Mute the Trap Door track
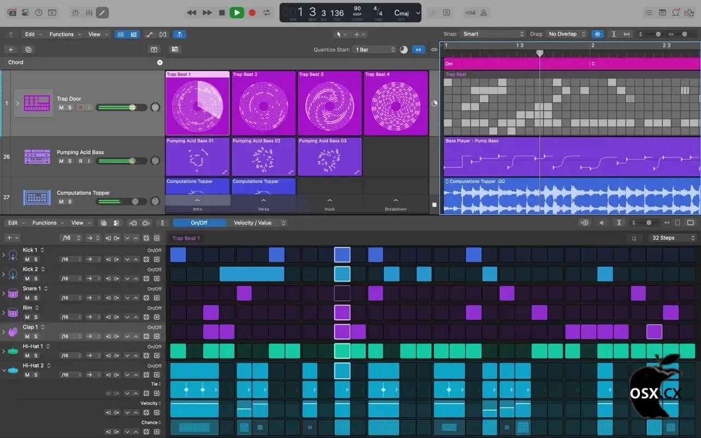701x438 pixels. (61, 108)
